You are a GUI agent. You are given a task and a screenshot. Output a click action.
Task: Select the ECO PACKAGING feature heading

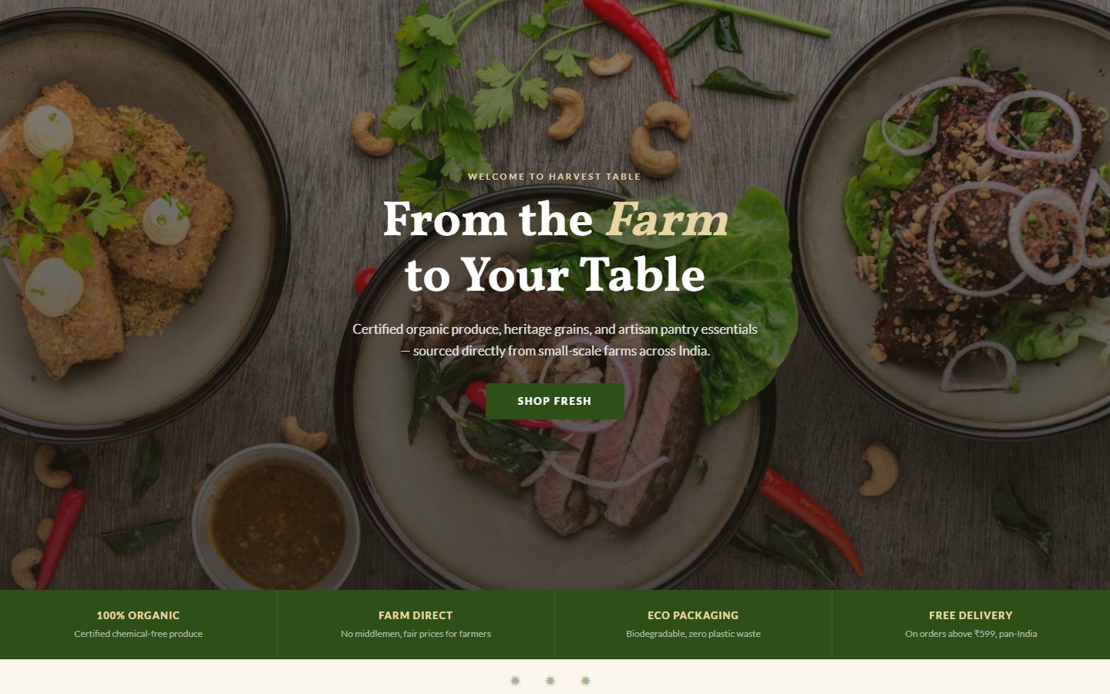coord(693,615)
